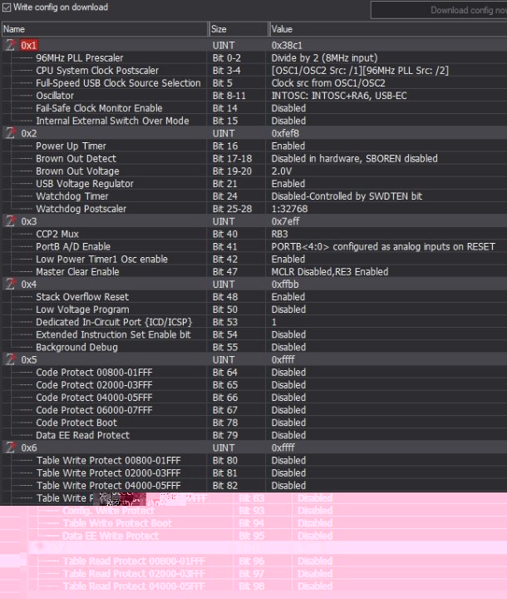Select the Watchdog Timer row
Viewport: 507px width, 599px height.
coord(254,196)
